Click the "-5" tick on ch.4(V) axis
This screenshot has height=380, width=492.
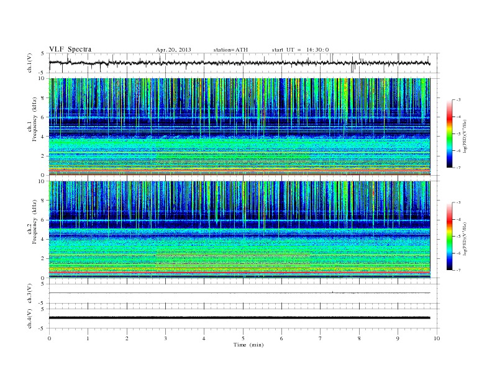coord(42,328)
